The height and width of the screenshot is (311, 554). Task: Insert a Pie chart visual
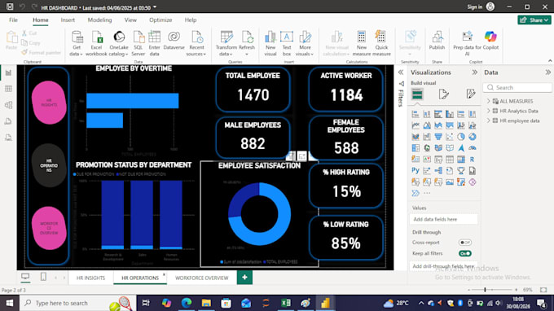click(x=461, y=137)
